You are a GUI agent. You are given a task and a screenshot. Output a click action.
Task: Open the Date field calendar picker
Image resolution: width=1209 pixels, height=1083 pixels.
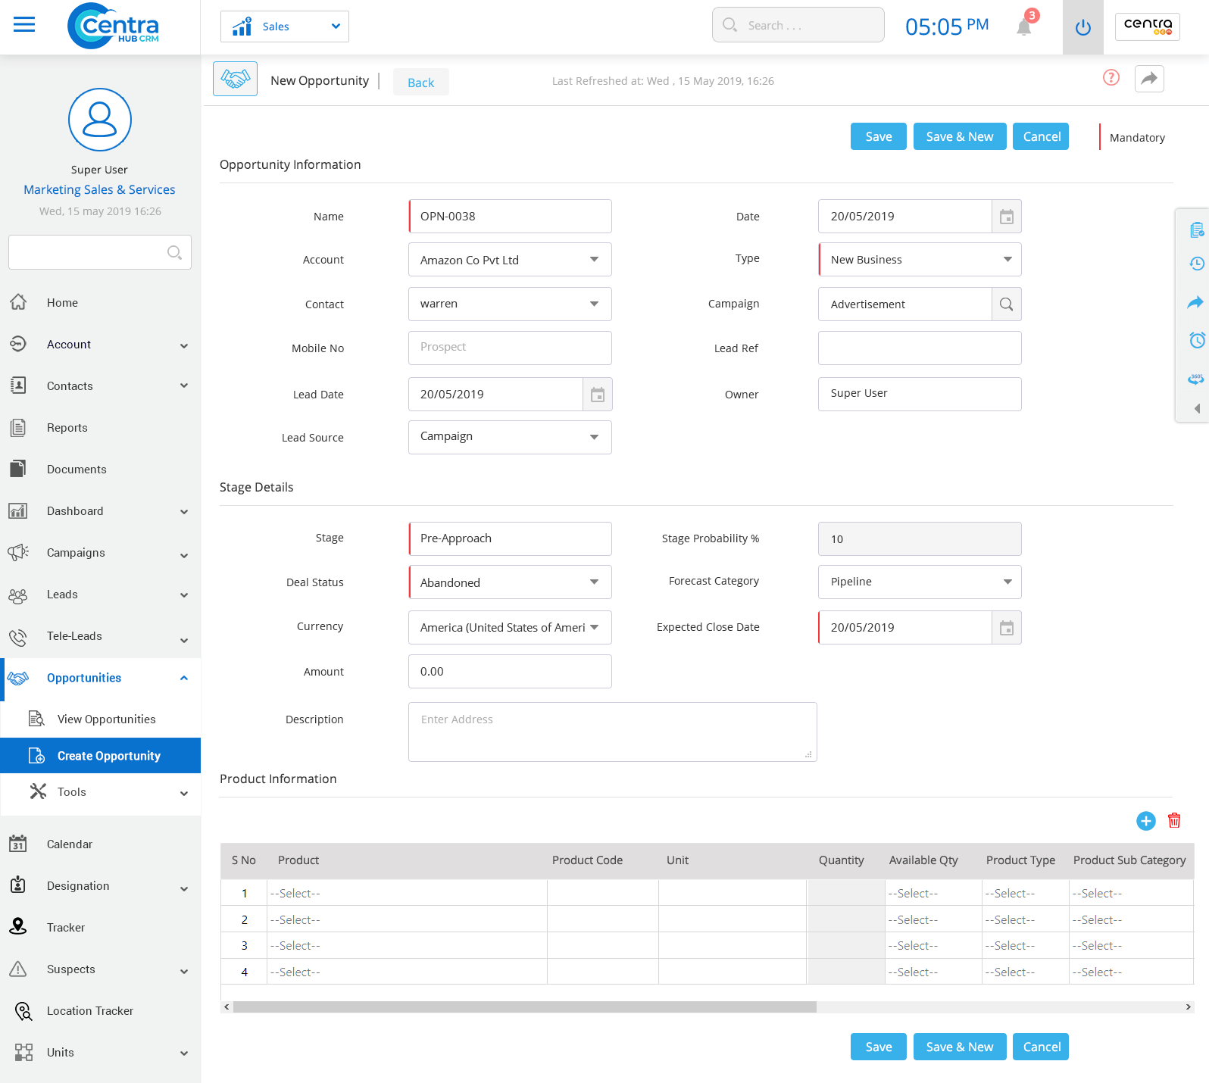pyautogui.click(x=1006, y=217)
